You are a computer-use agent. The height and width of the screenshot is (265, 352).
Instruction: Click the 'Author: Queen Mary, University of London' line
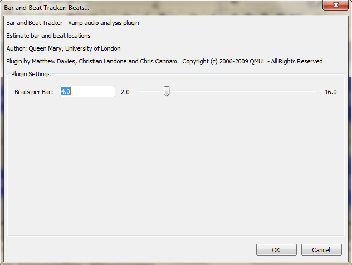tap(63, 48)
